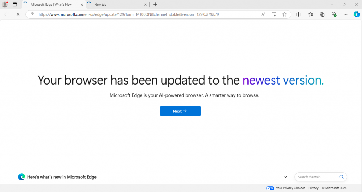Toggle Your Privacy Choices icon
This screenshot has height=192, width=362.
click(x=270, y=188)
